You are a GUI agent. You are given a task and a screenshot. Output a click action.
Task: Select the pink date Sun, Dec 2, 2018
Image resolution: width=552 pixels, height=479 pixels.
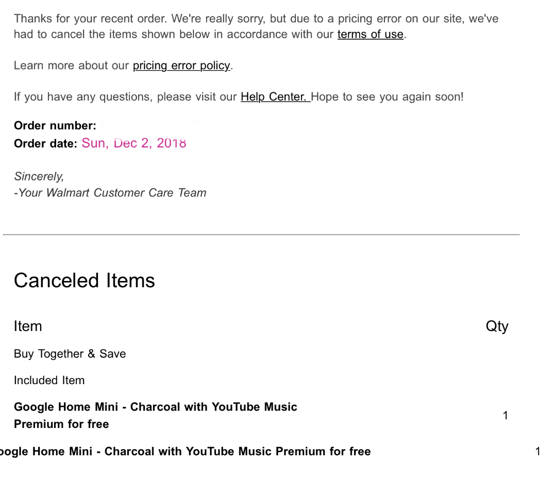tap(133, 143)
